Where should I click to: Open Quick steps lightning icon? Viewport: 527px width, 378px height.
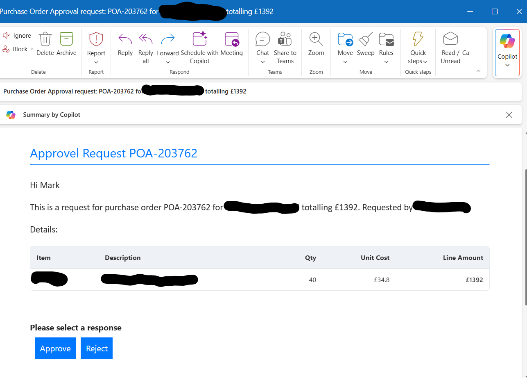click(x=418, y=39)
